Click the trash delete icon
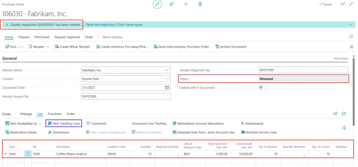The image size is (358, 167). tap(200, 4)
